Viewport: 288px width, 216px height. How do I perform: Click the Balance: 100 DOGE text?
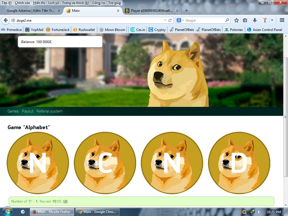(x=37, y=42)
